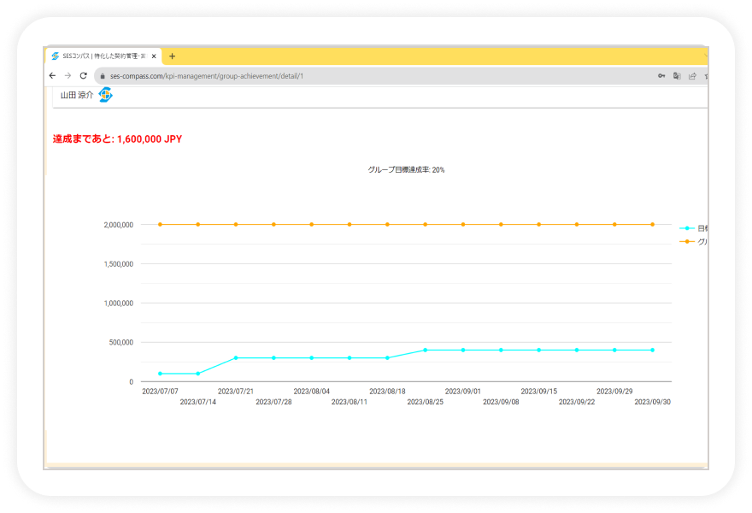
Task: Click the cyan data point at 2023/07/21
Action: pos(236,358)
